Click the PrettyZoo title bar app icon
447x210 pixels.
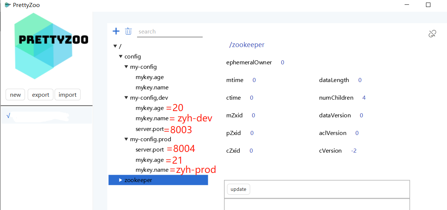7,5
